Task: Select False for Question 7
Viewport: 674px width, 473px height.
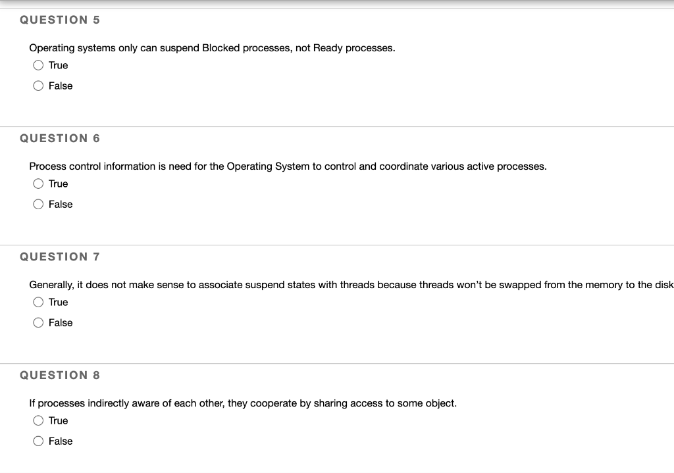Action: [38, 322]
